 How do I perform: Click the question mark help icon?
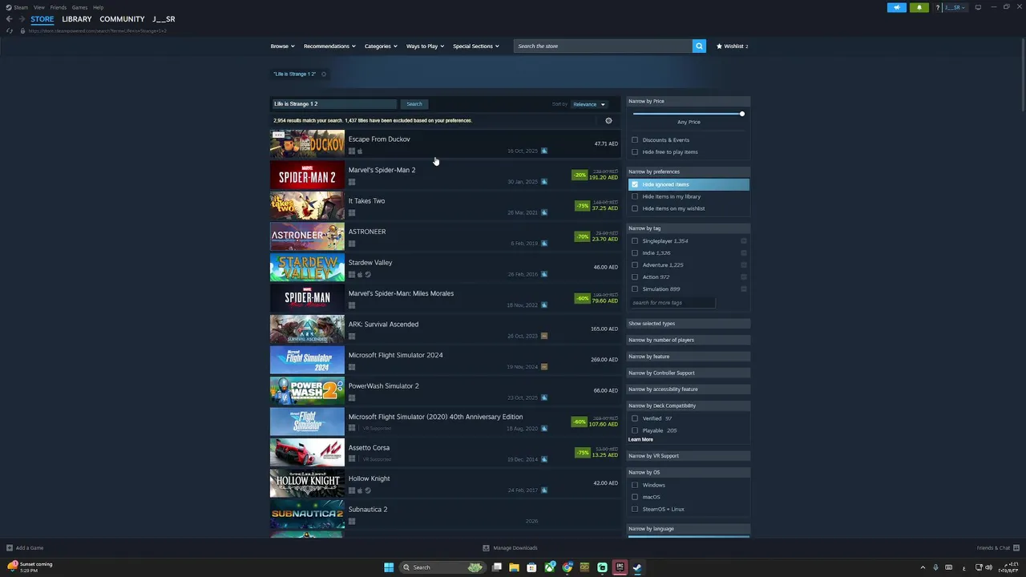937,7
